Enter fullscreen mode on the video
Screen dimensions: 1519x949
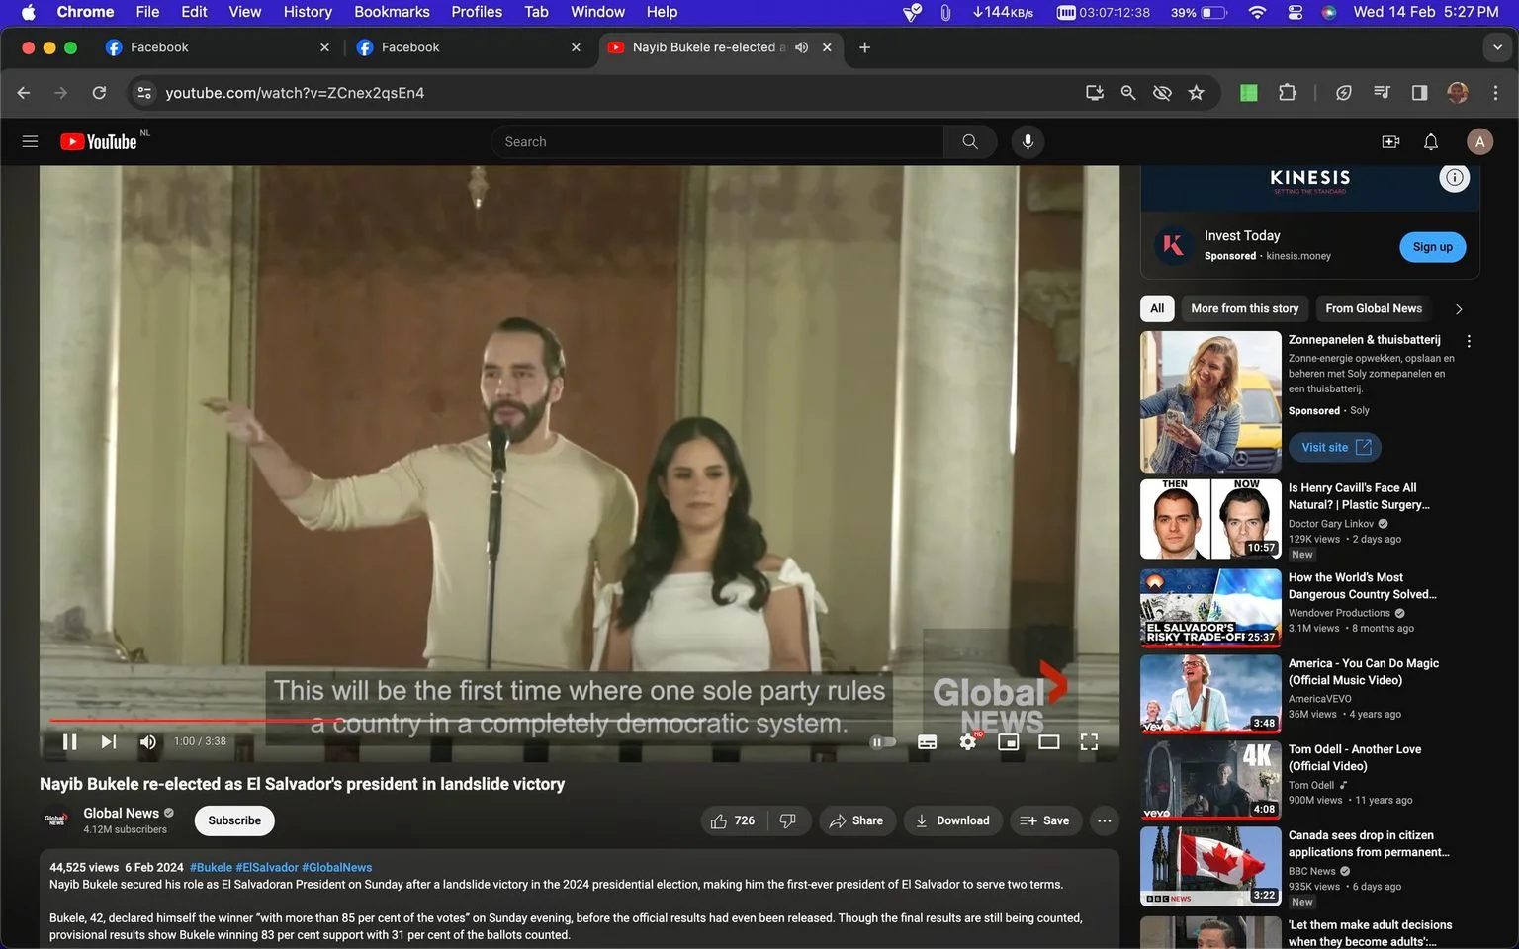pos(1089,741)
